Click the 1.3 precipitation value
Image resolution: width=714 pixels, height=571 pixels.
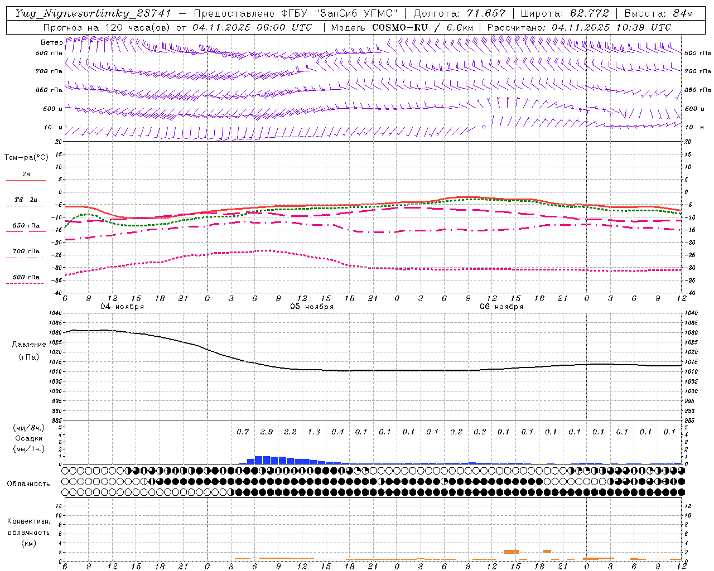coord(314,432)
